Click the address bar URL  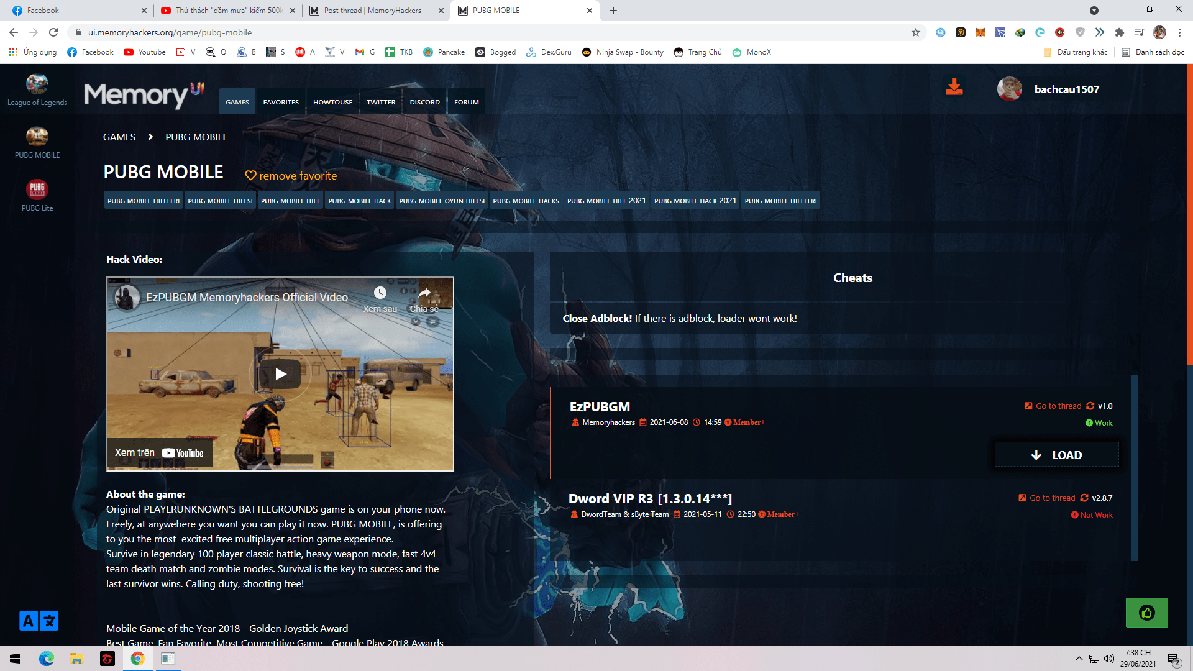coord(170,32)
